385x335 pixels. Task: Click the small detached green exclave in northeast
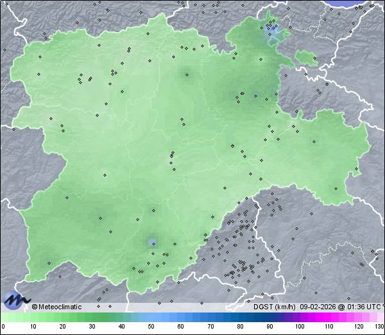pos(307,59)
